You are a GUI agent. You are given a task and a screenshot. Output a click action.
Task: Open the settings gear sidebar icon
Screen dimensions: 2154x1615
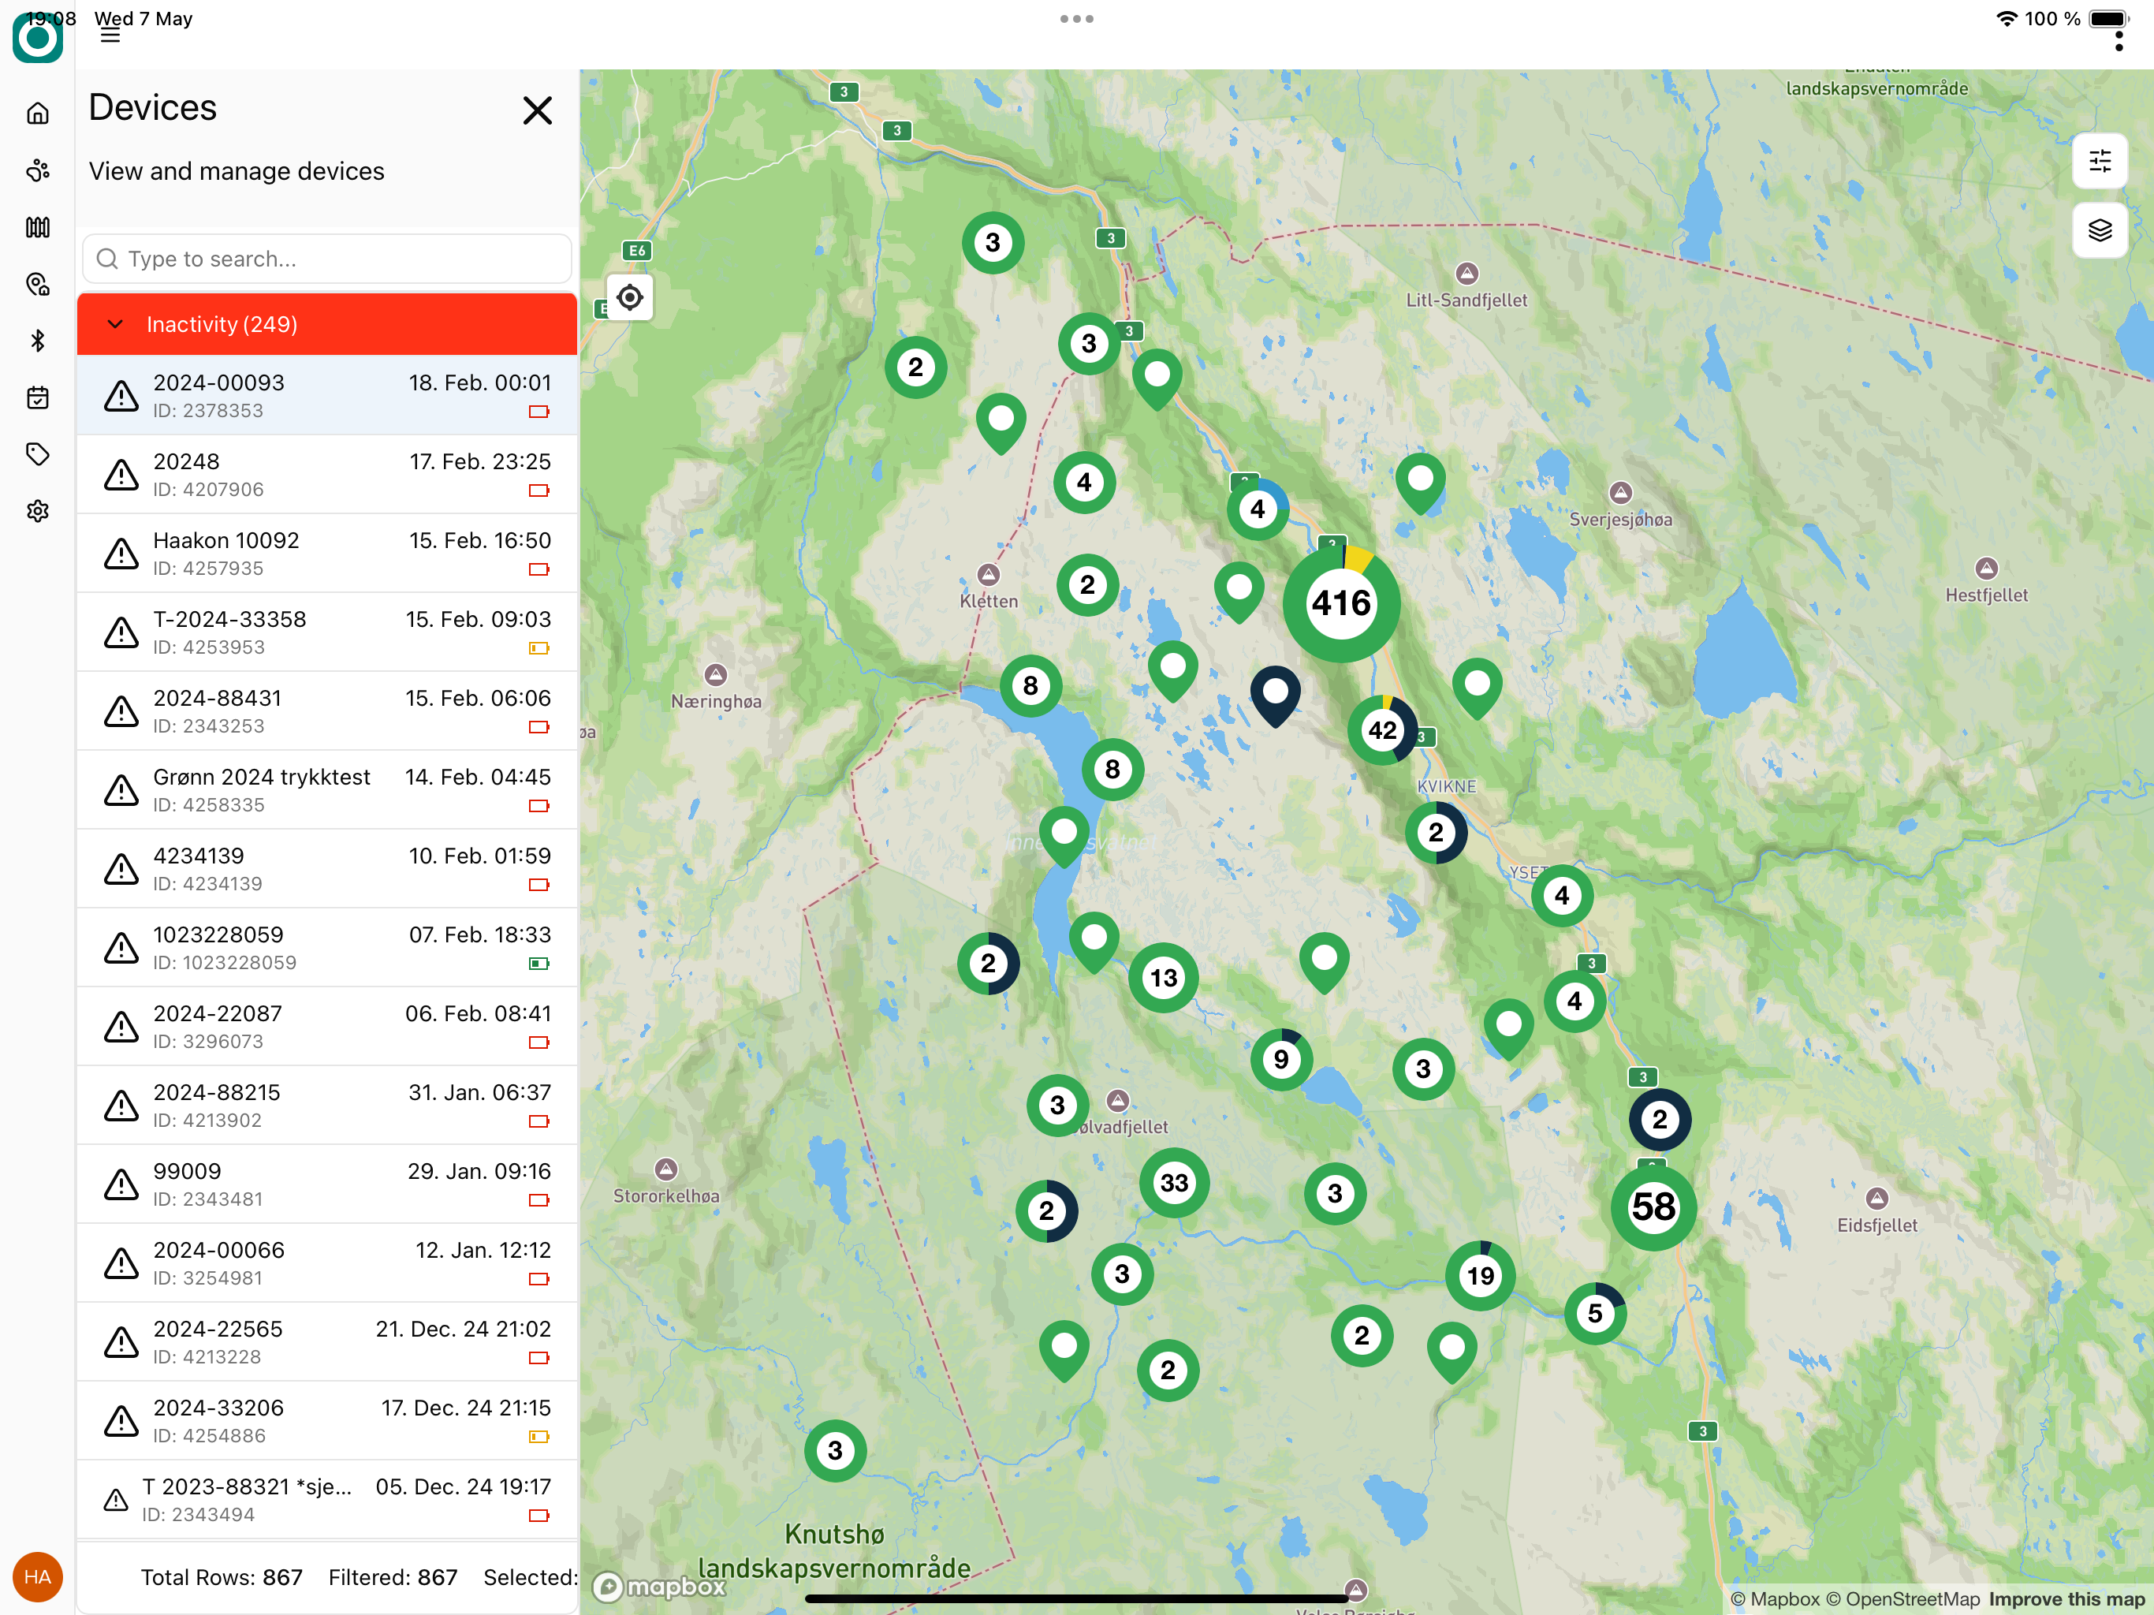point(38,511)
